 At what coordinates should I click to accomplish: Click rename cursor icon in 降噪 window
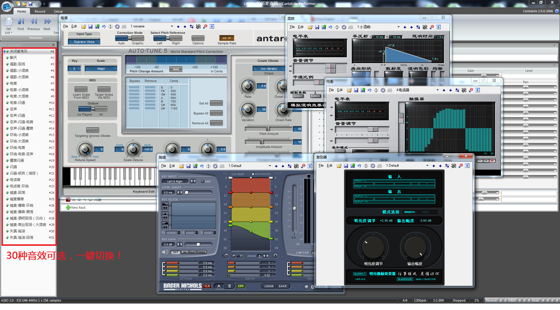coord(208,166)
